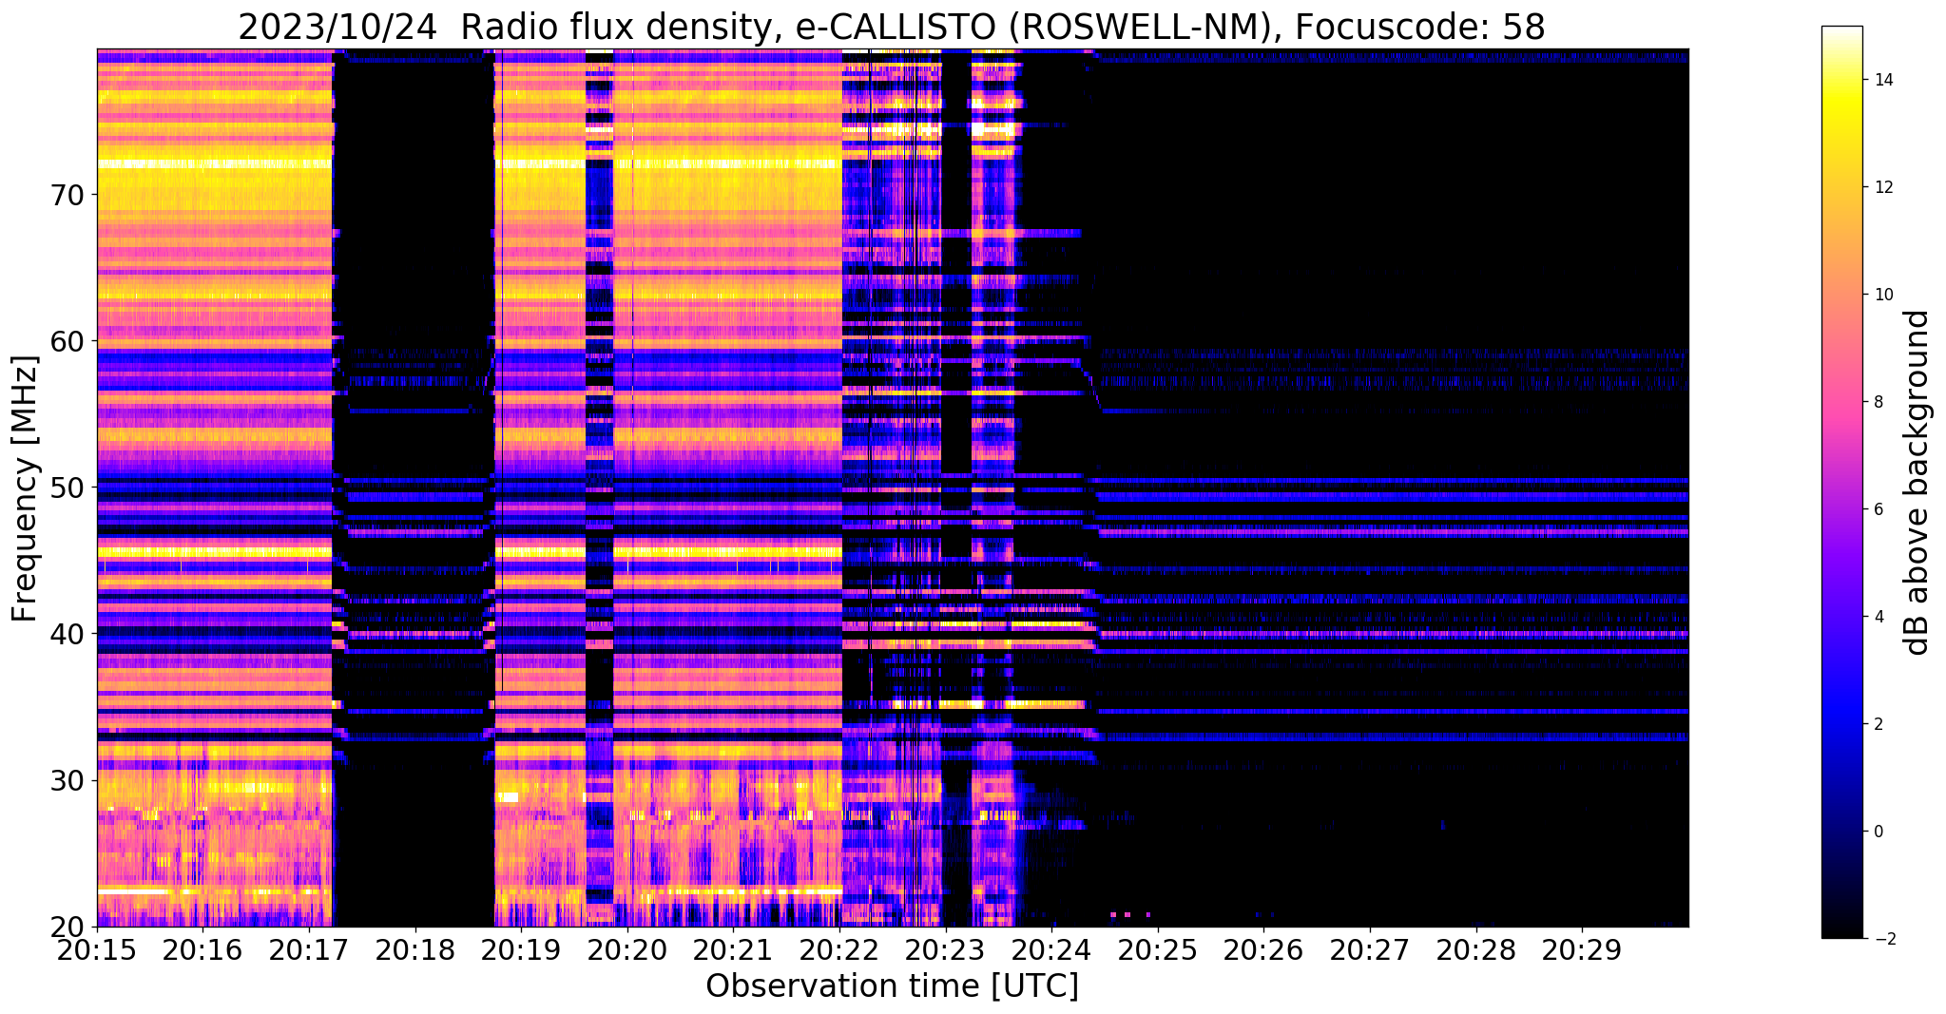1946x1014 pixels.
Task: Click the 20:17 time tick label
Action: coord(310,950)
